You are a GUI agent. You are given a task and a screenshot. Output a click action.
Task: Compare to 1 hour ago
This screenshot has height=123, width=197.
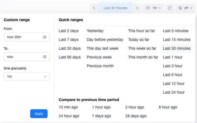click(101, 107)
